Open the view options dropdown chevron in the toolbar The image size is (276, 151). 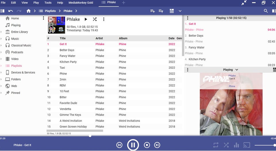click(180, 11)
